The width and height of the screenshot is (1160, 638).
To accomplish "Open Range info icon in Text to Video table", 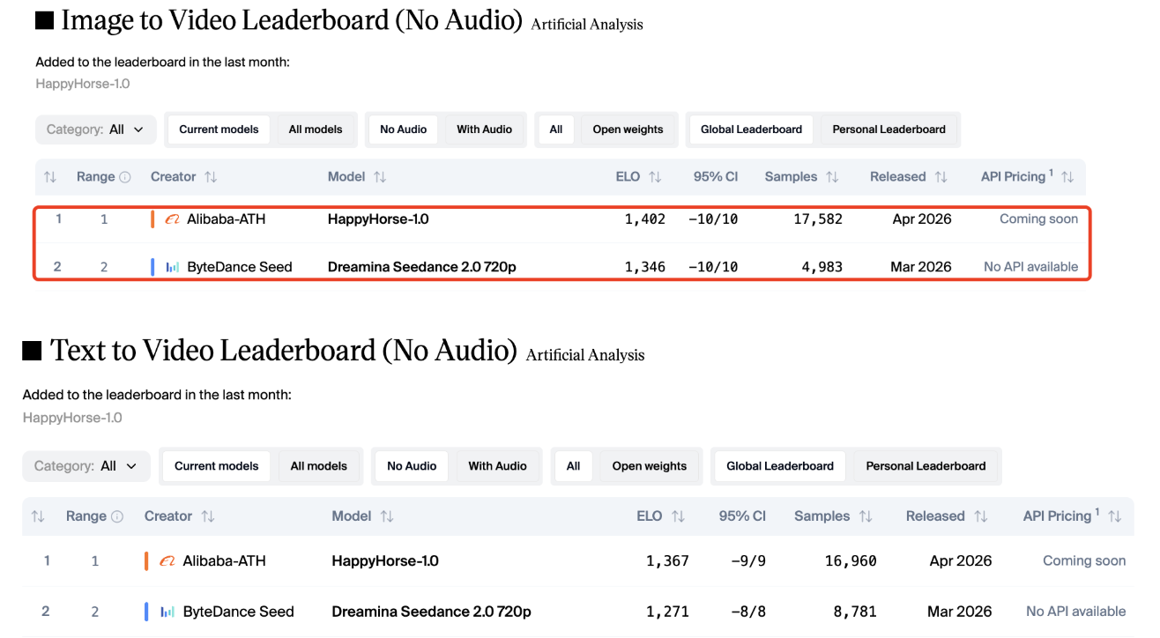I will pyautogui.click(x=117, y=516).
